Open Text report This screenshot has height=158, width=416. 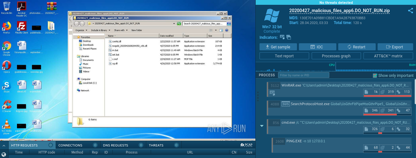(x=284, y=56)
